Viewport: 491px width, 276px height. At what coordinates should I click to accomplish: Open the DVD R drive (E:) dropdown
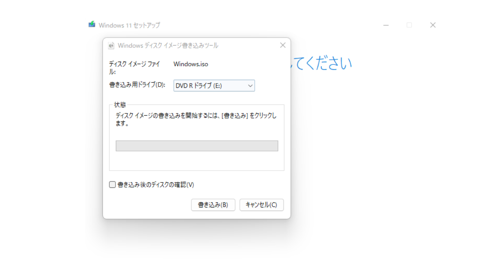pos(214,86)
